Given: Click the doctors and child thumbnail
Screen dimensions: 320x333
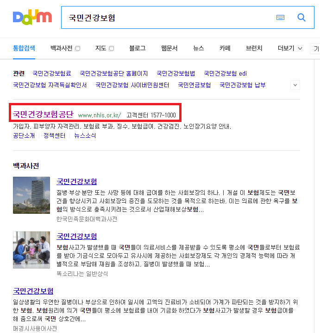Looking at the screenshot, I should [x=31, y=250].
